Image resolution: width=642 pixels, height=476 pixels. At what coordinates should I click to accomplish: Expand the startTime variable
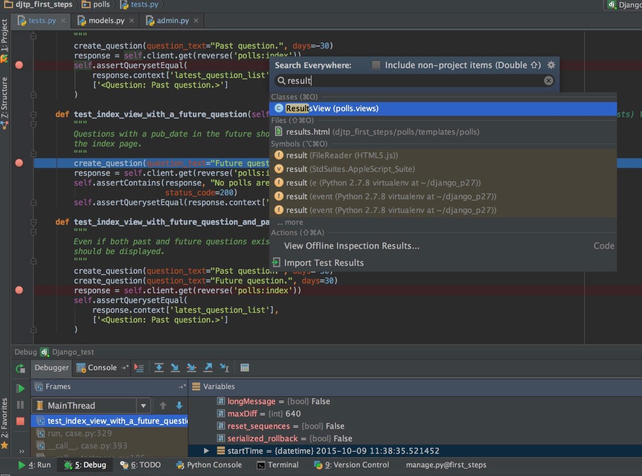click(x=206, y=451)
